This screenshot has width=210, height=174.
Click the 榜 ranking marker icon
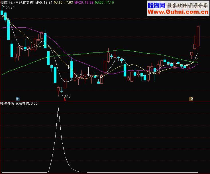point(191,99)
